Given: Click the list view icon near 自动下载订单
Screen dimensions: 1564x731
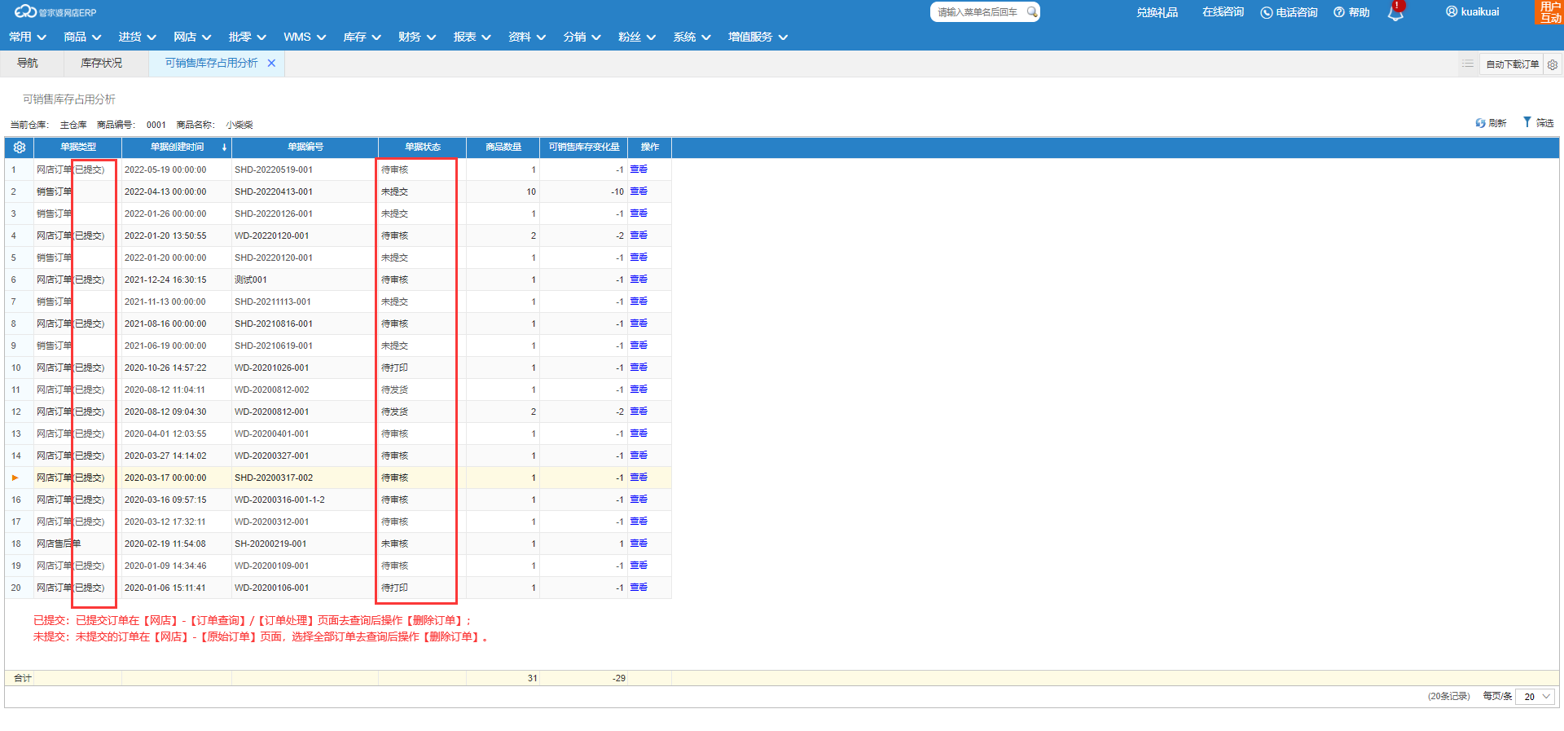Looking at the screenshot, I should (x=1468, y=64).
